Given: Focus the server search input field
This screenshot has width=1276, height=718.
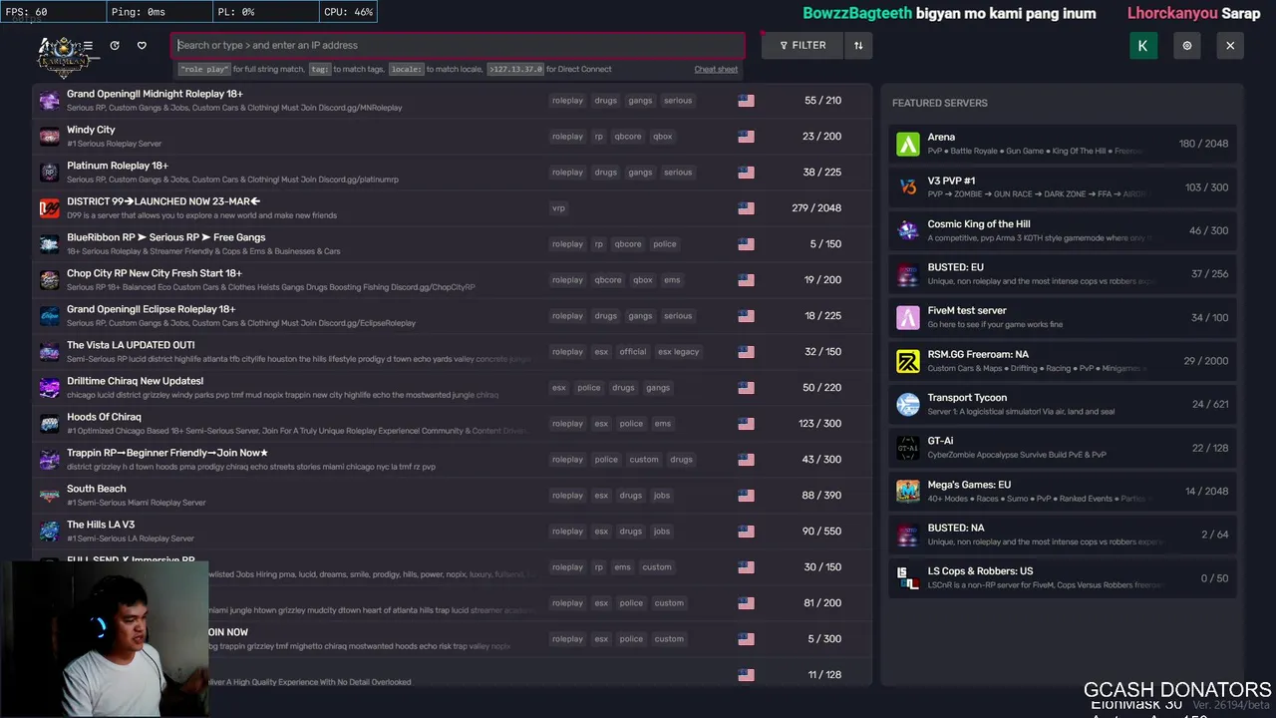Looking at the screenshot, I should pyautogui.click(x=459, y=45).
